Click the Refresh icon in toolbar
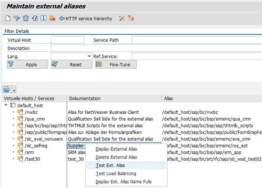 point(35,18)
